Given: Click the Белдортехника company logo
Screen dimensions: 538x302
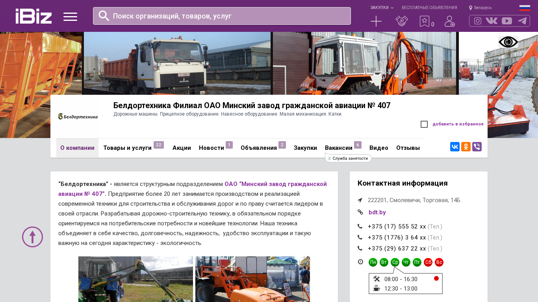Looking at the screenshot, I should click(x=78, y=116).
